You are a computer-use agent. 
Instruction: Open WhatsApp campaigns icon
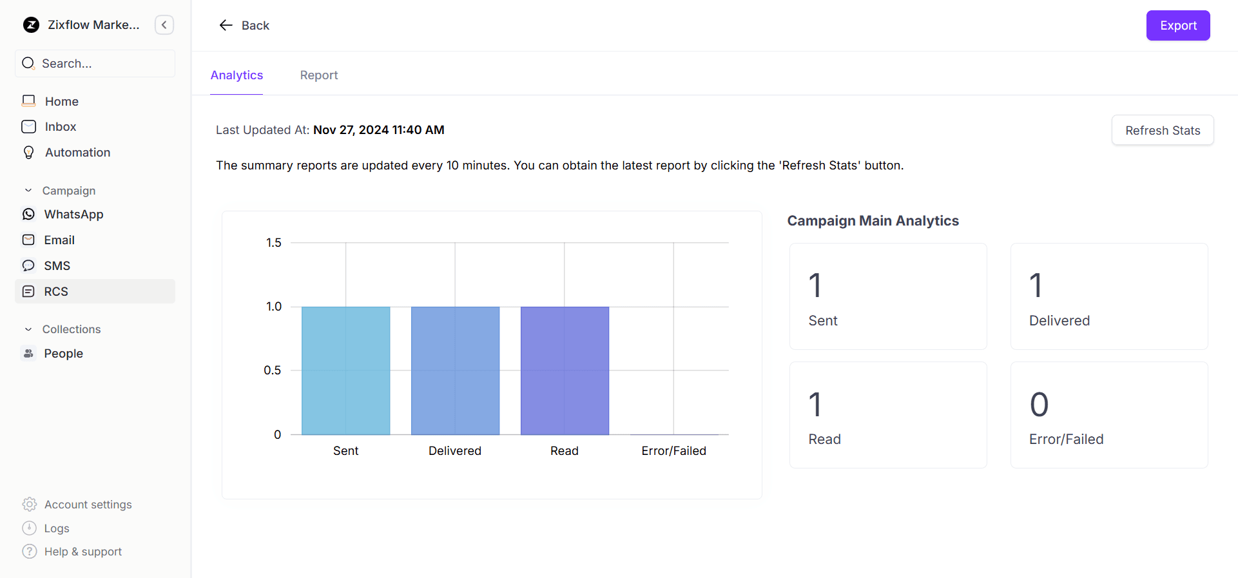28,215
